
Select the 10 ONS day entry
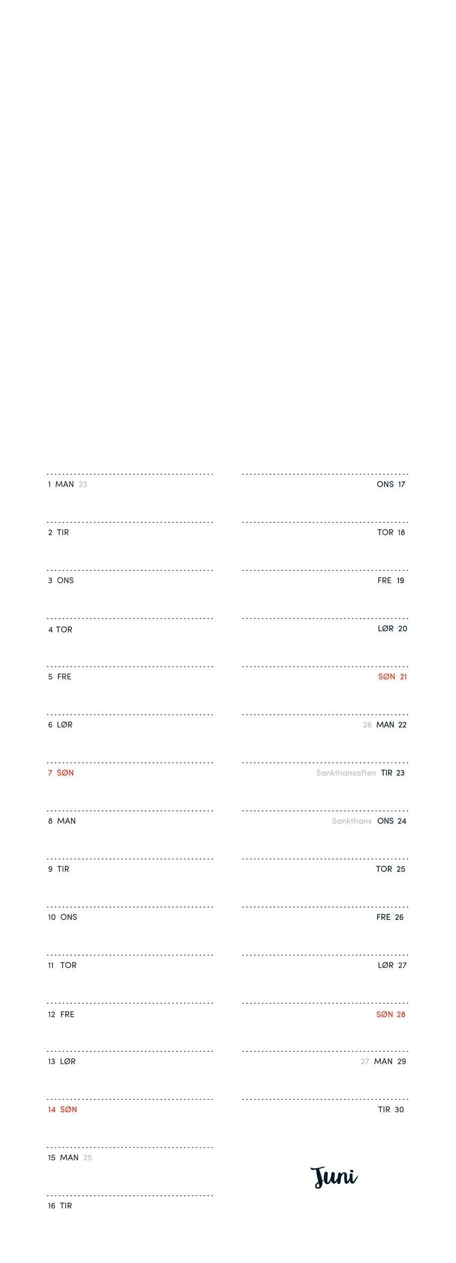tap(62, 917)
